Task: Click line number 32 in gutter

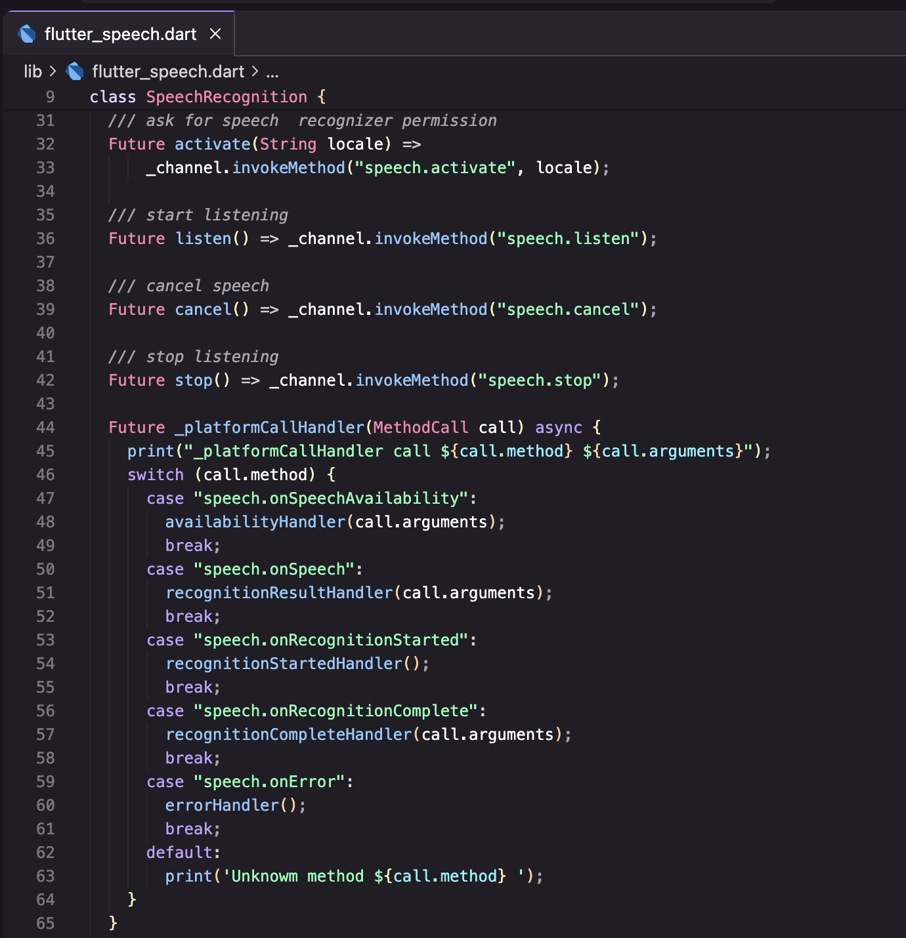Action: coord(45,144)
